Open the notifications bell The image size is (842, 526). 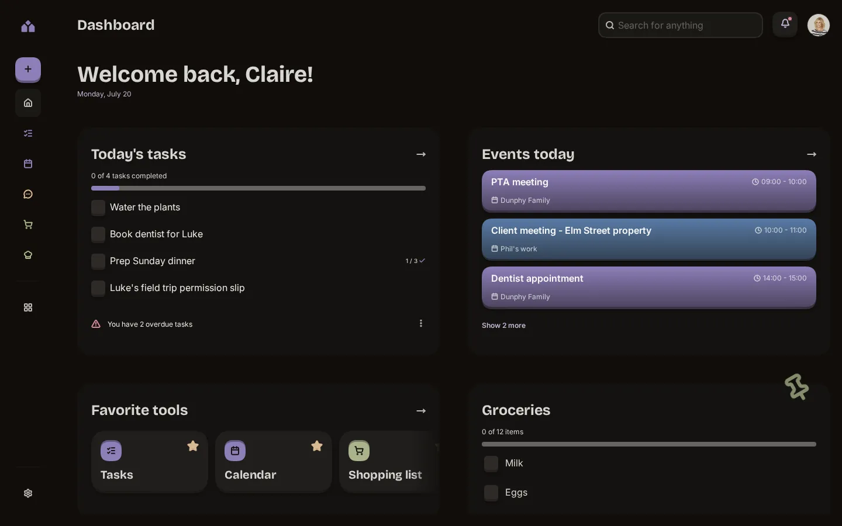click(785, 25)
